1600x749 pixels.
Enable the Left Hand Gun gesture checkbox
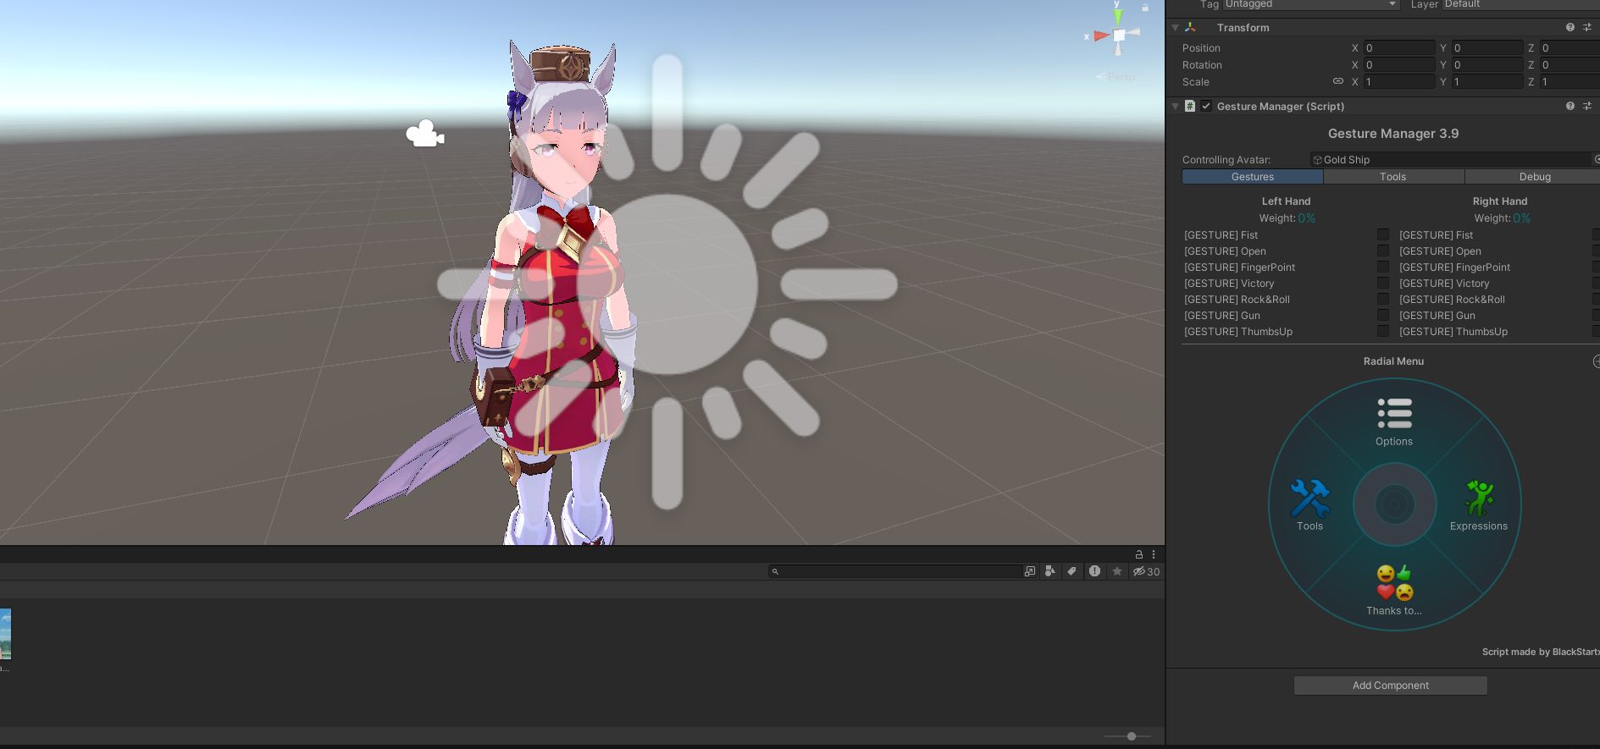(1383, 315)
